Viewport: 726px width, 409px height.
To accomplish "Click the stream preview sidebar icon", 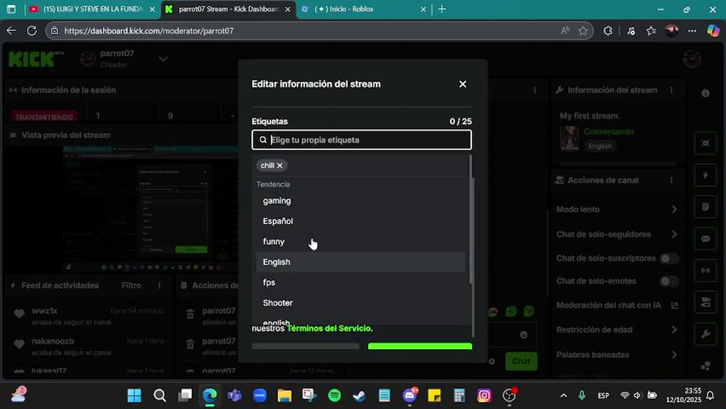I will [x=706, y=143].
